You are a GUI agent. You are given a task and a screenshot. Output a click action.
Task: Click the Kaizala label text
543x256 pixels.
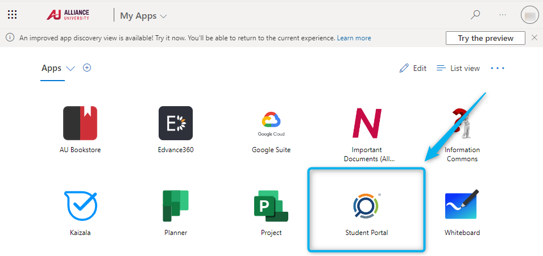pos(80,233)
